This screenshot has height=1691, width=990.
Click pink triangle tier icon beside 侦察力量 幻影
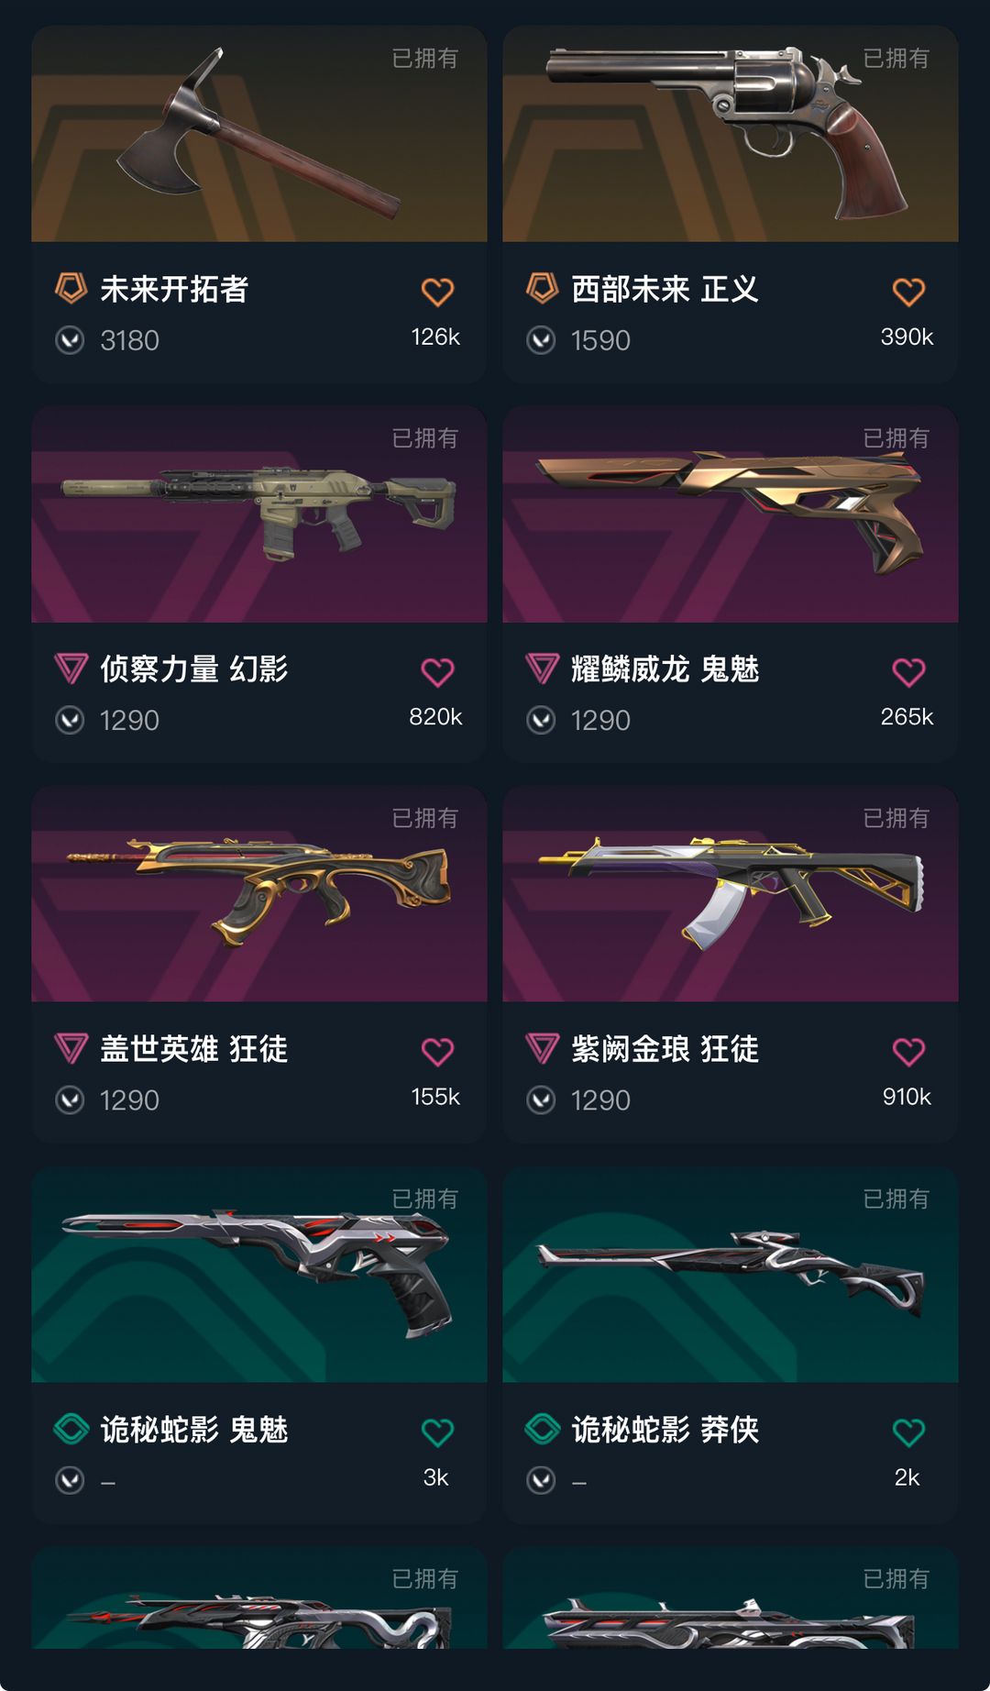[x=71, y=669]
